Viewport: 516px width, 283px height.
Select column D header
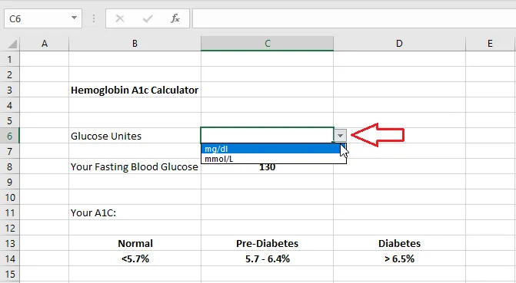tap(400, 44)
